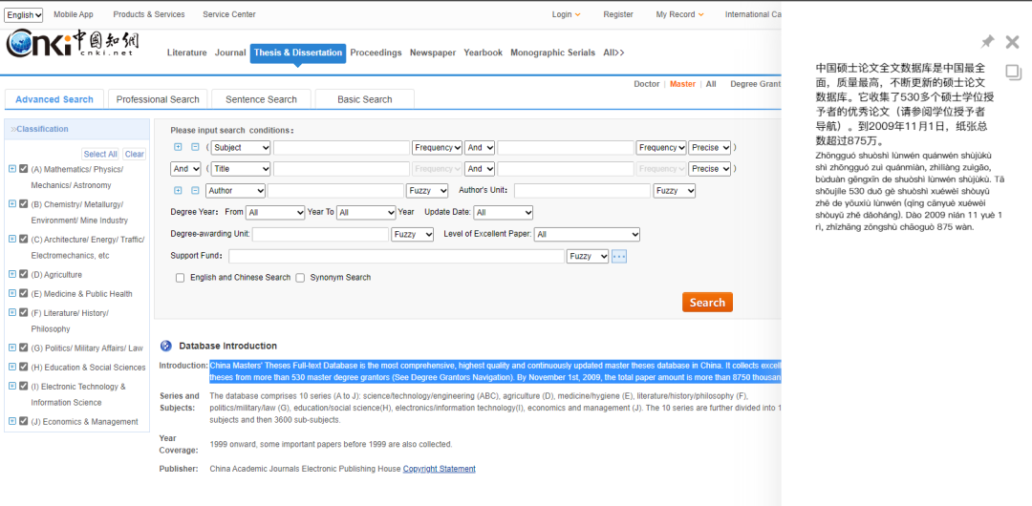The image size is (1032, 506).
Task: Switch to Sentence Search tab
Action: pyautogui.click(x=261, y=99)
